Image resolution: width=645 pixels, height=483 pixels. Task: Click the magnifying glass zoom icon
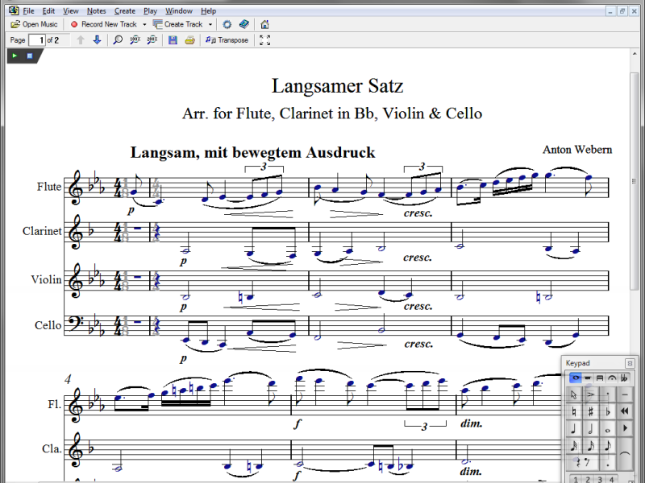tap(118, 39)
